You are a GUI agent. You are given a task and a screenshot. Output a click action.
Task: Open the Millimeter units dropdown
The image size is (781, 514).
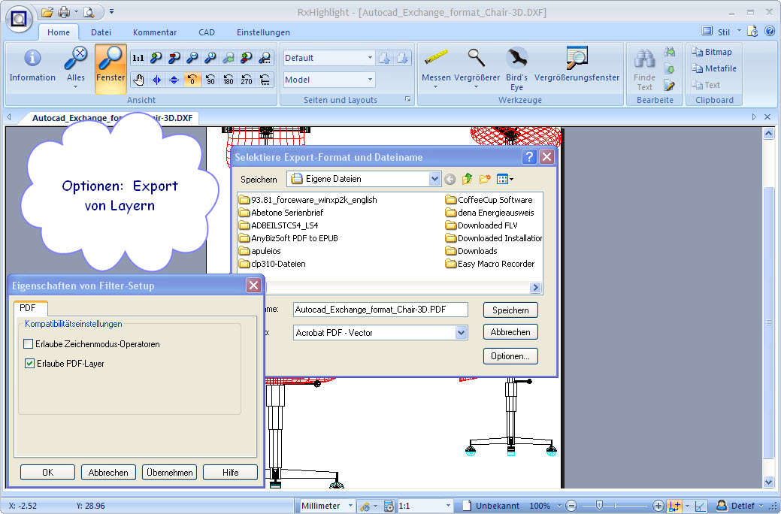click(x=326, y=506)
